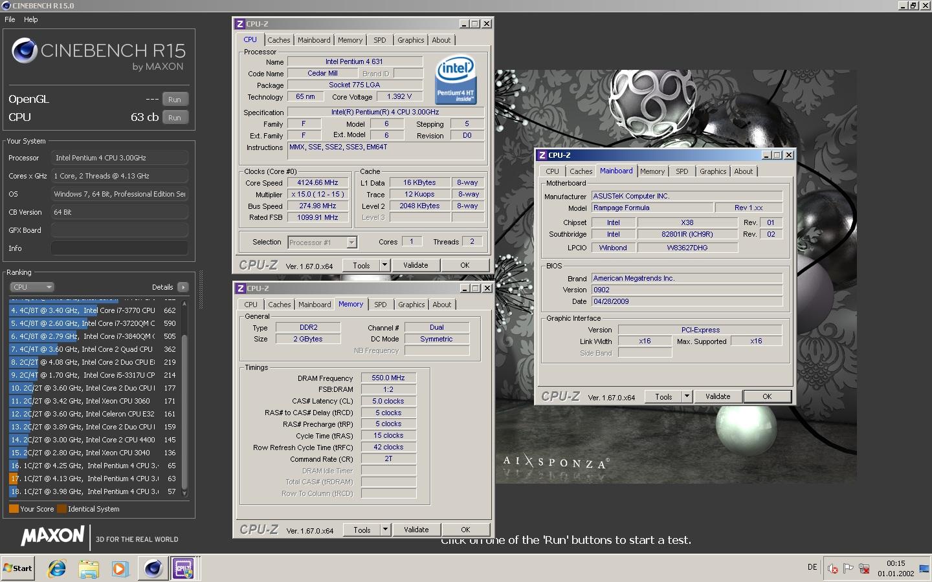Switch to SPD tab in top CPU-Z window
This screenshot has height=582, width=932.
click(x=380, y=40)
